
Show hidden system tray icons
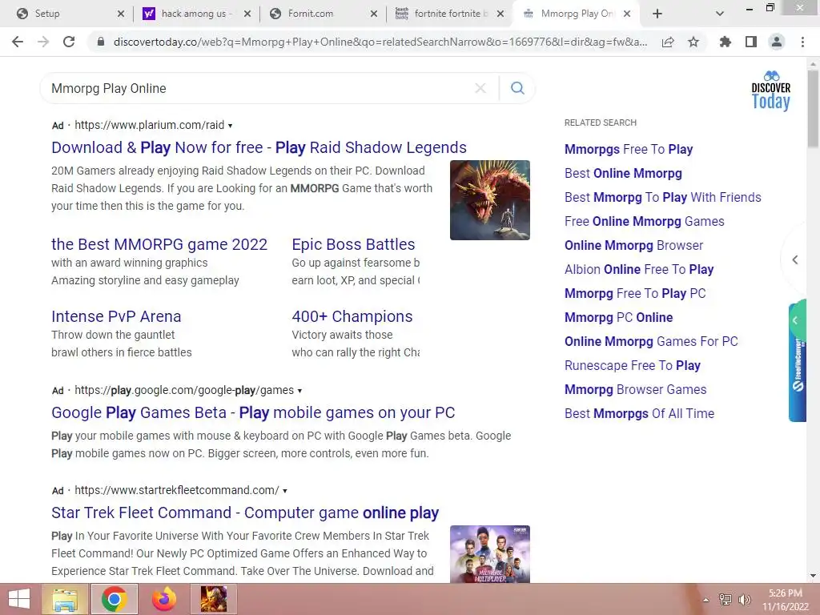706,600
